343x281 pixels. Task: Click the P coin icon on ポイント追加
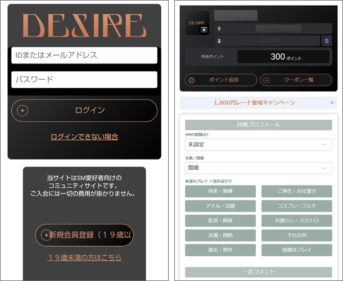[x=192, y=80]
